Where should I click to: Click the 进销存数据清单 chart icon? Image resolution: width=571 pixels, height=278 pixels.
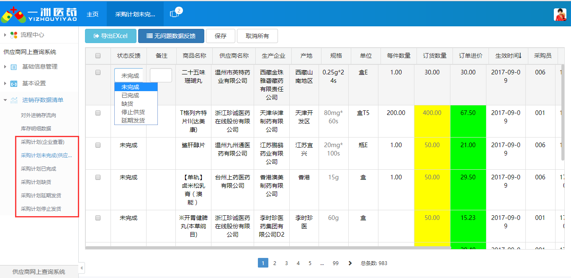click(x=14, y=100)
